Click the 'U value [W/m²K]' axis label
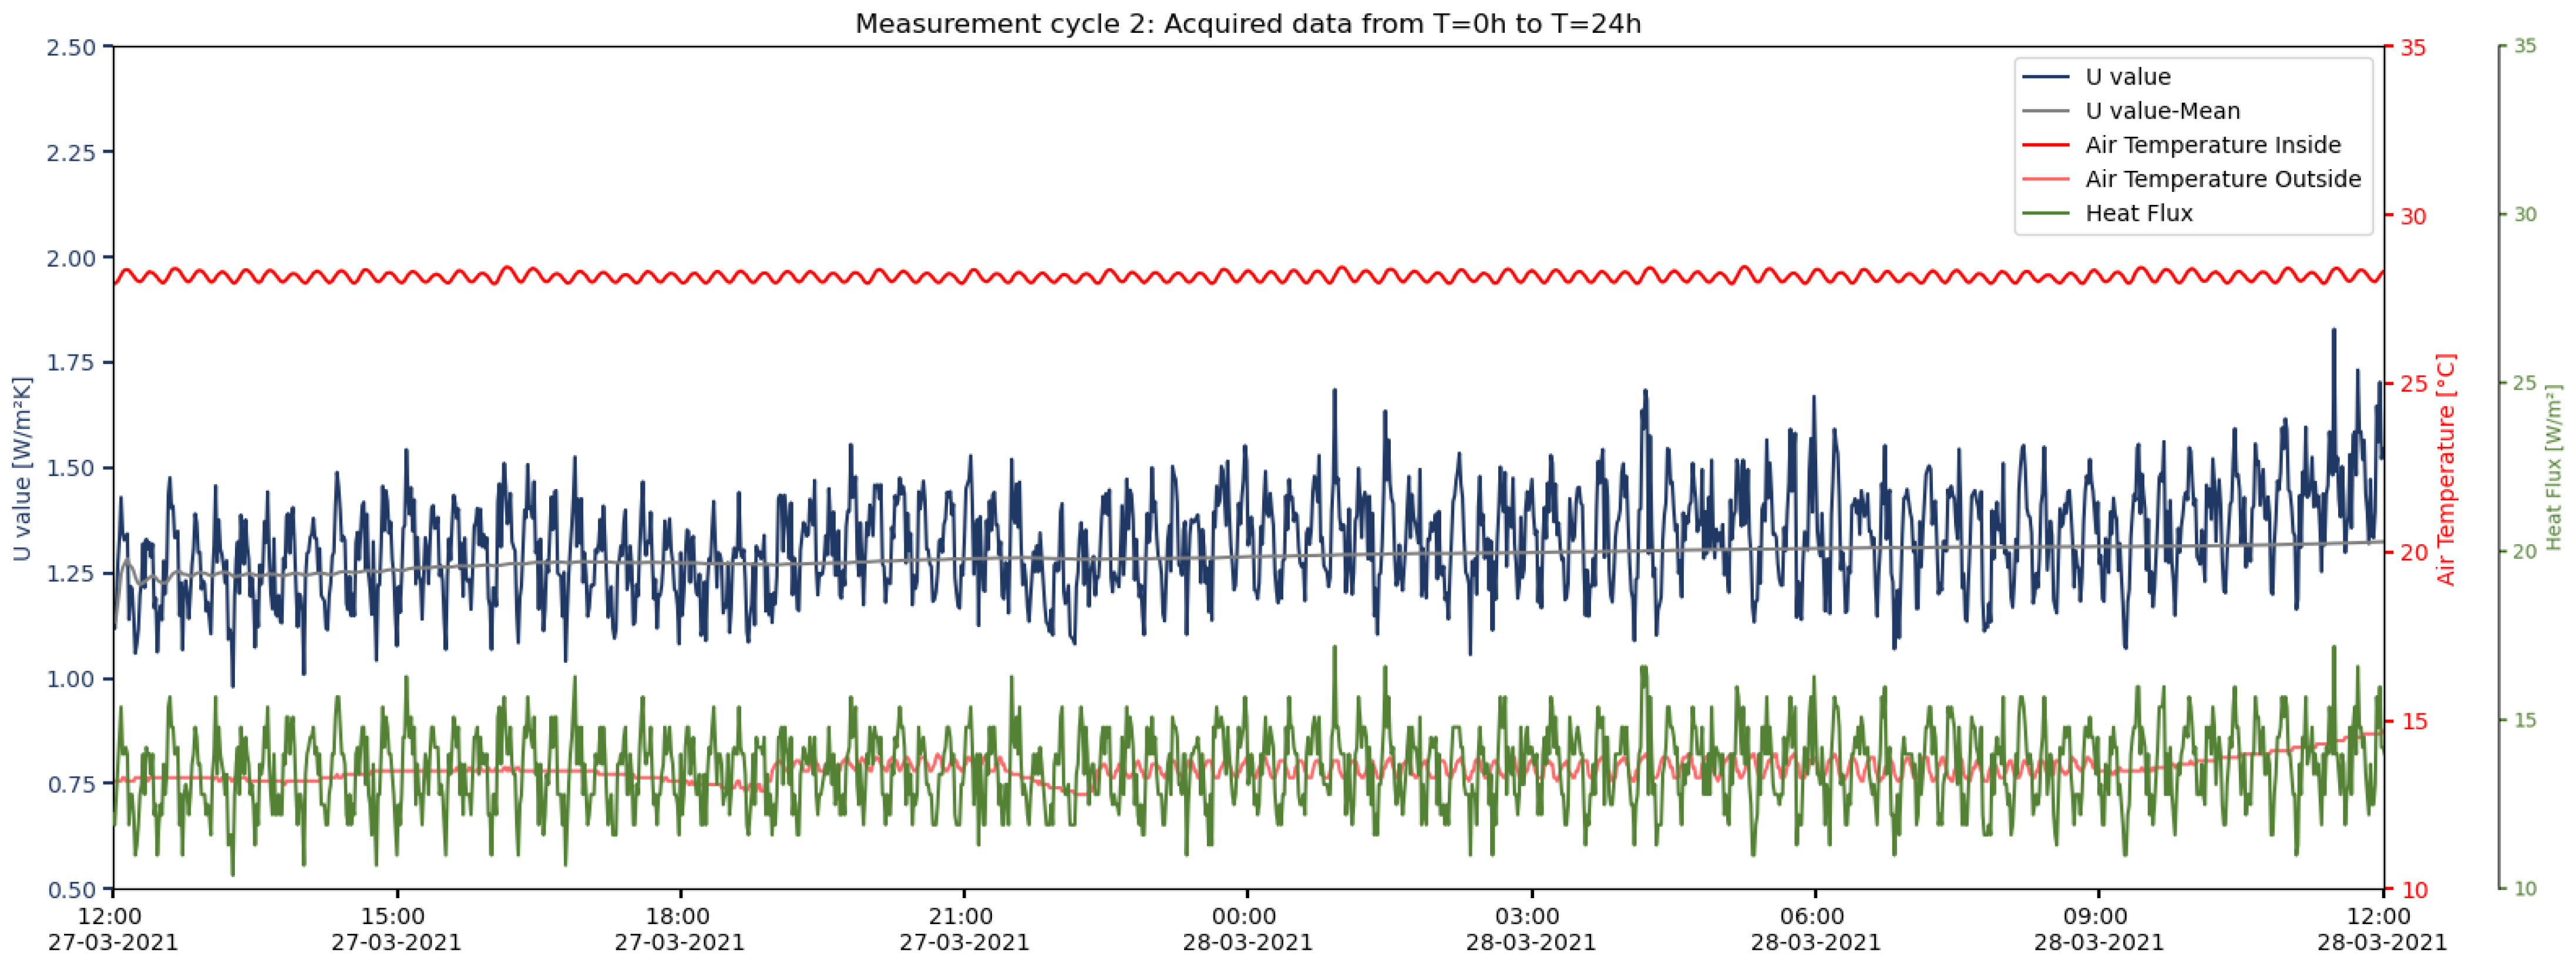The image size is (2576, 971). click(x=22, y=468)
